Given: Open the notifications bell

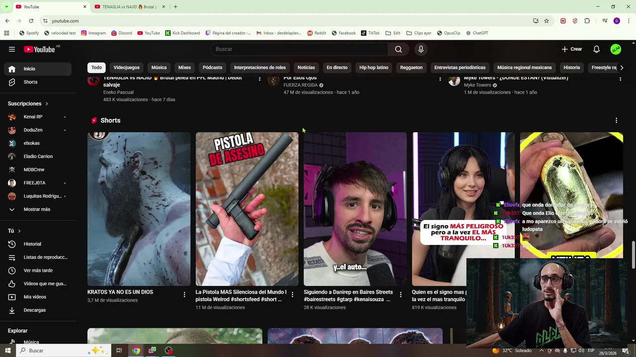Looking at the screenshot, I should coord(596,49).
